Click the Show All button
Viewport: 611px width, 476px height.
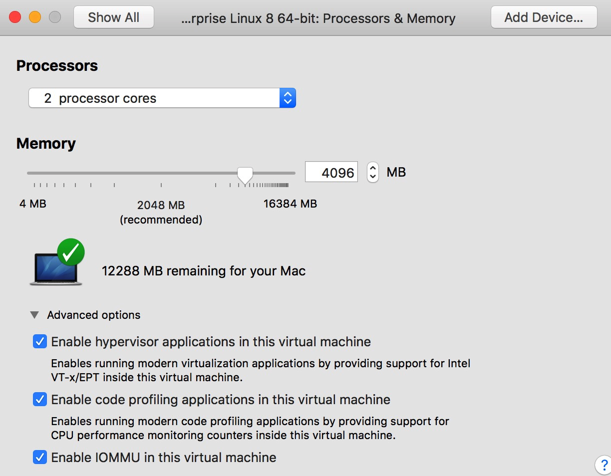tap(113, 17)
